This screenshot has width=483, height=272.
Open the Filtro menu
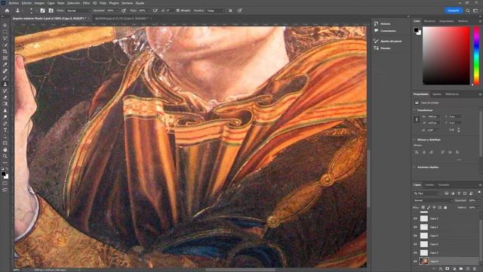pos(86,3)
